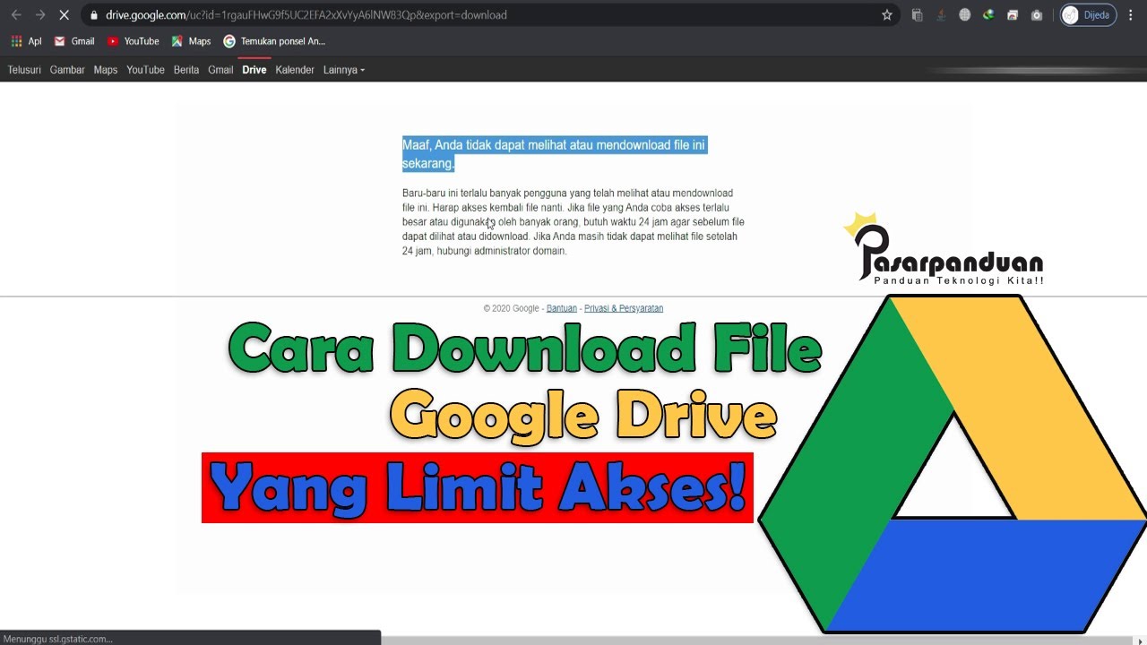Screen dimensions: 1147x645
Task: Follow the Bantuan footer link
Action: (x=562, y=308)
